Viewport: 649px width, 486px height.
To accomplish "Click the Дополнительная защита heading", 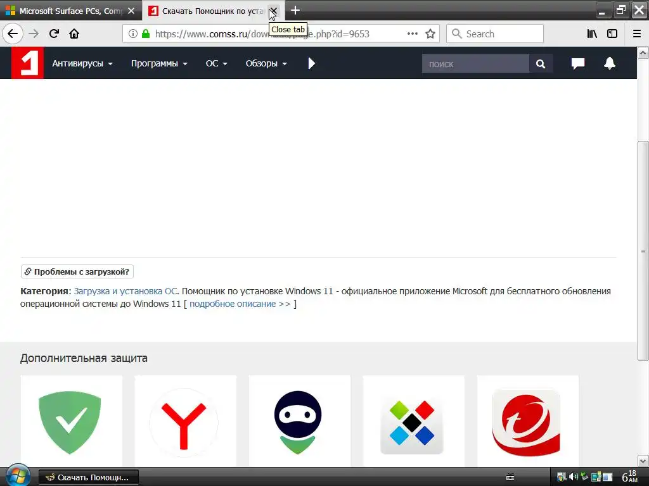I will 84,358.
